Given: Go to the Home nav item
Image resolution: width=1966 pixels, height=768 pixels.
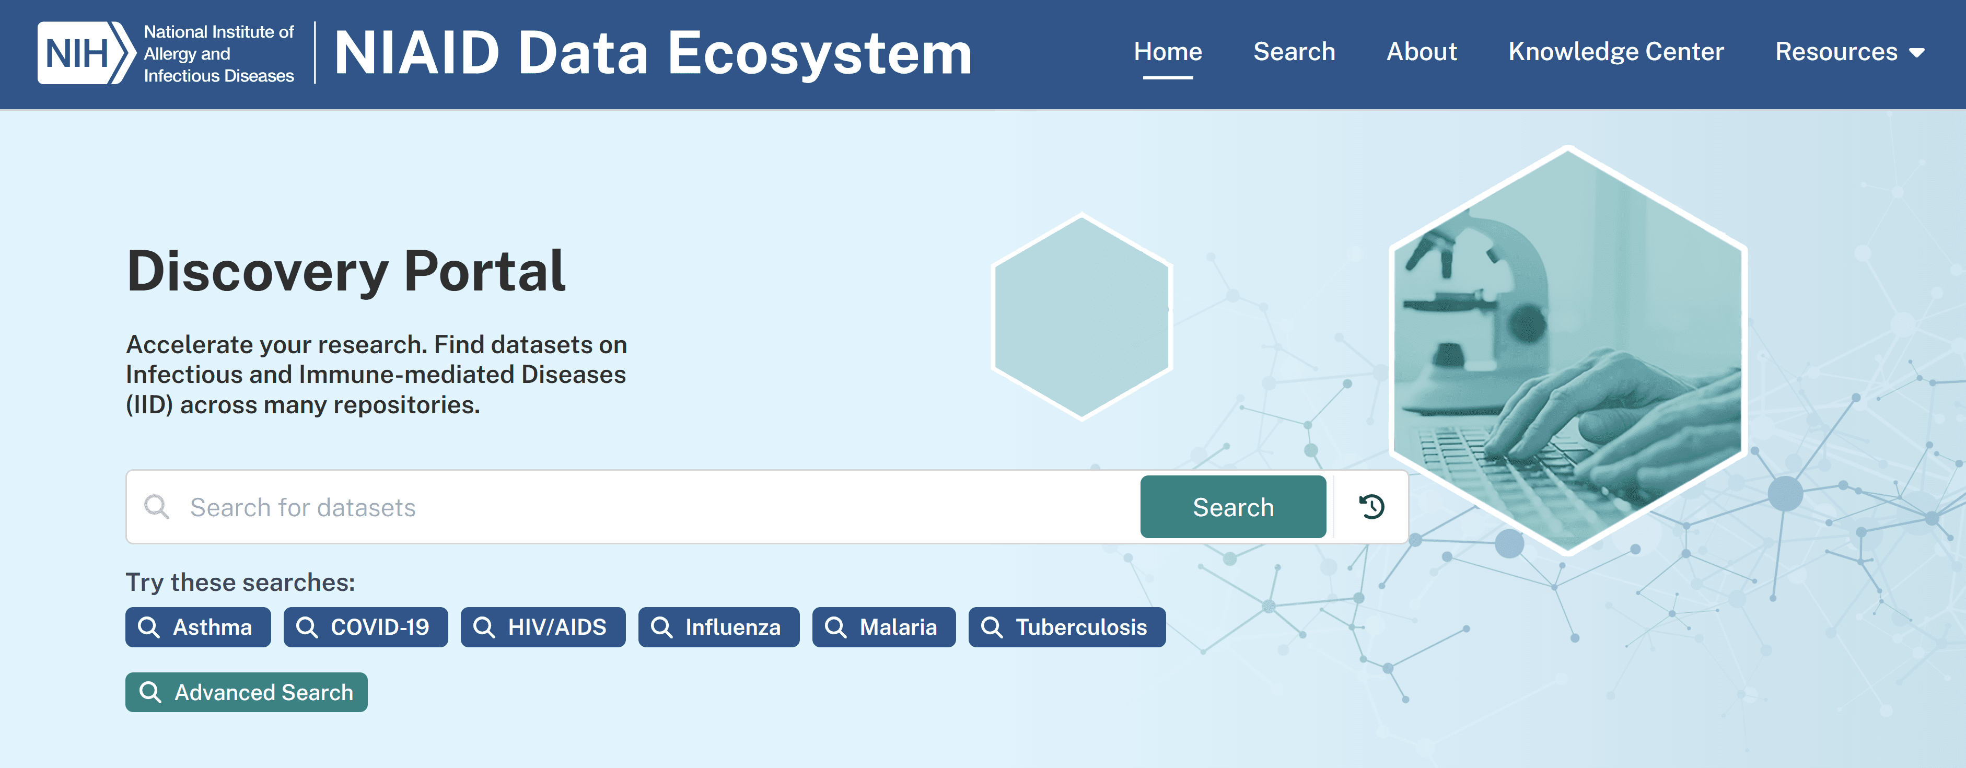Looking at the screenshot, I should click(1168, 52).
